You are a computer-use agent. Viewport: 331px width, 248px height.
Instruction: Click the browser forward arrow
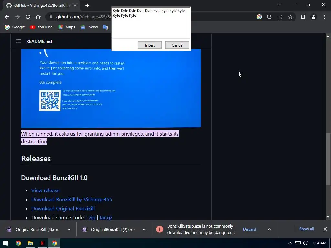17,17
